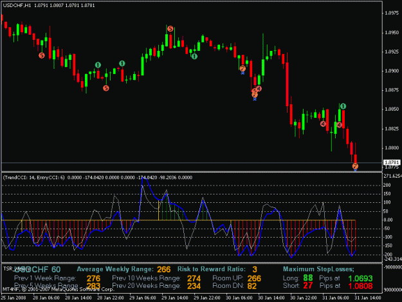Select the -150 level on the CCI scale

387,246
